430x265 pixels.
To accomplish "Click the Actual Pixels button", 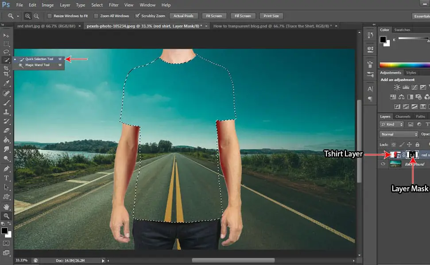I will [183, 15].
